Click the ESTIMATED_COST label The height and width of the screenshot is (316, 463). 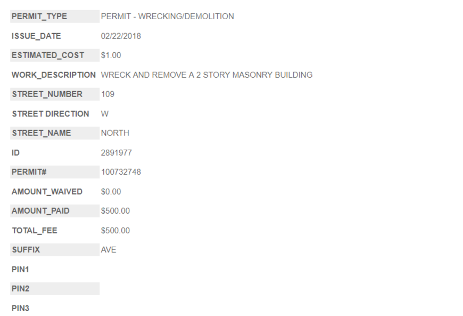pyautogui.click(x=48, y=55)
